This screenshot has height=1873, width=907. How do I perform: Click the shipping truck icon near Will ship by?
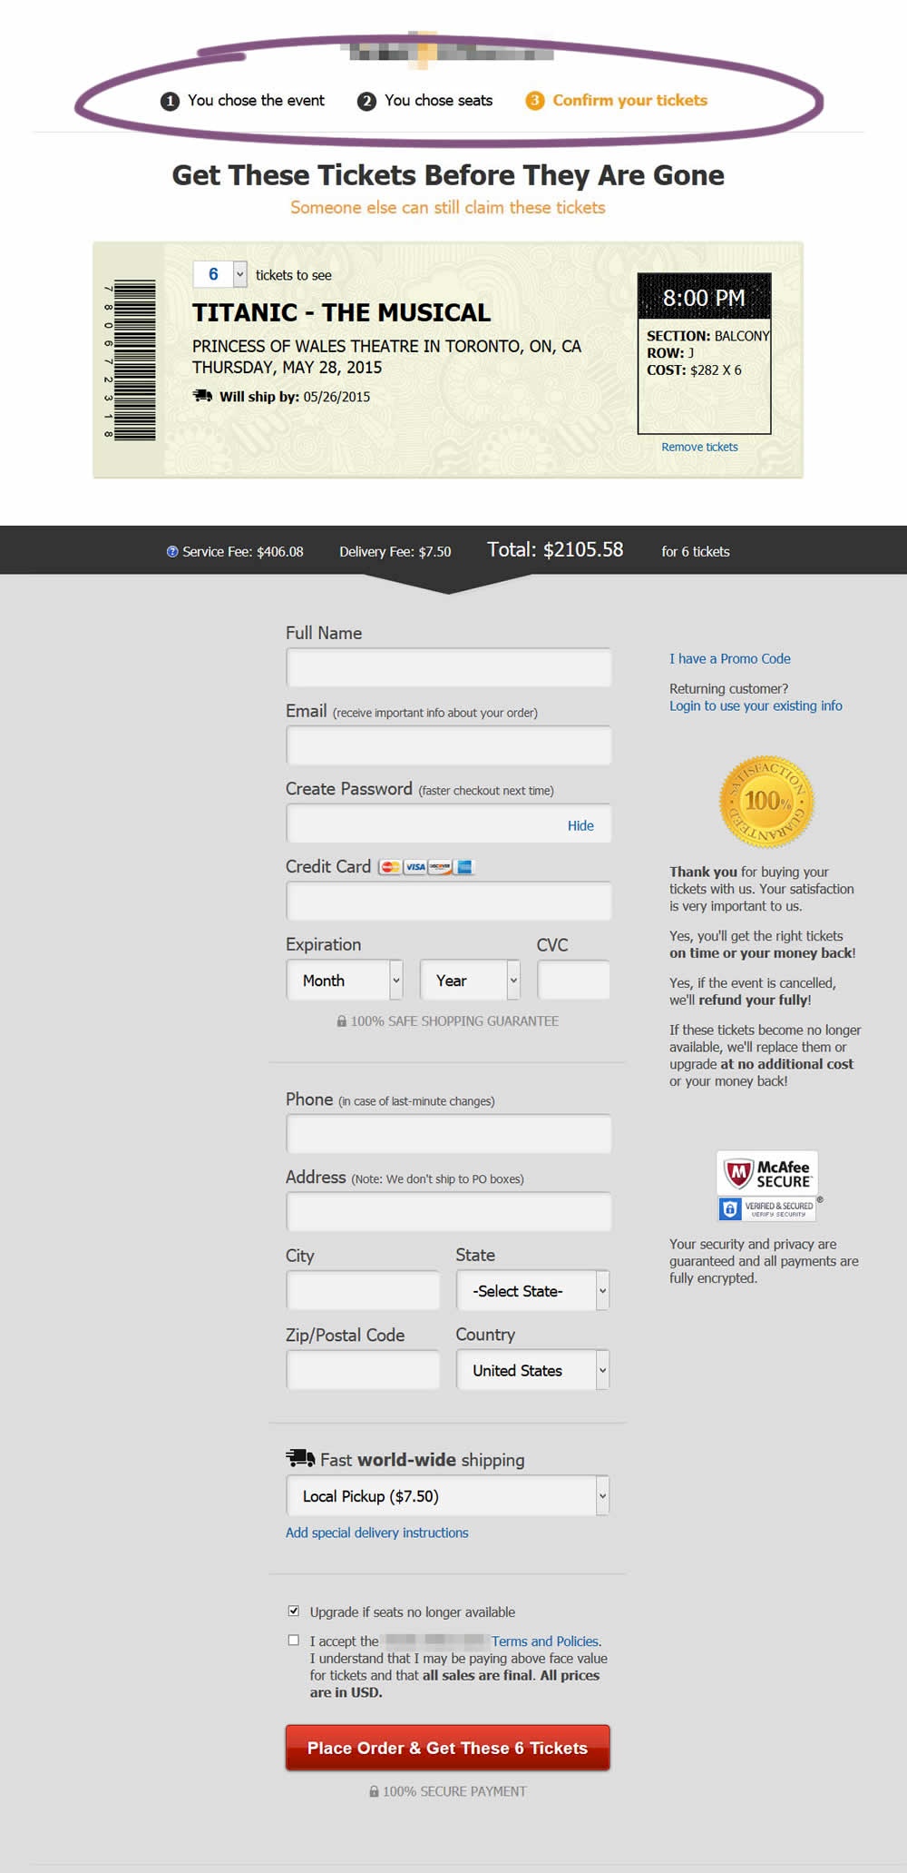click(202, 396)
